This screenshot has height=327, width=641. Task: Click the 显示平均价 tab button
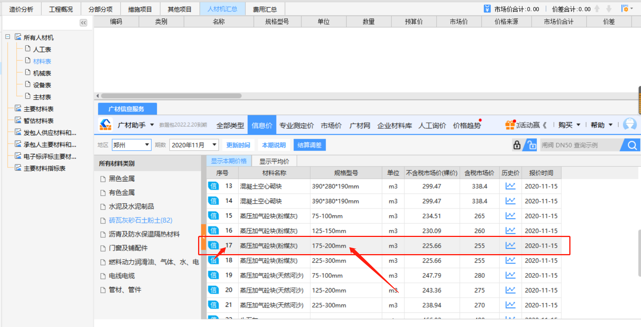click(274, 161)
